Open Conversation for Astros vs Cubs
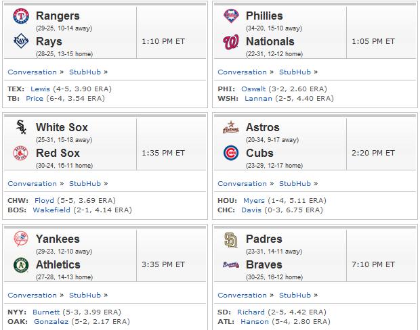420x330 pixels. coord(242,183)
